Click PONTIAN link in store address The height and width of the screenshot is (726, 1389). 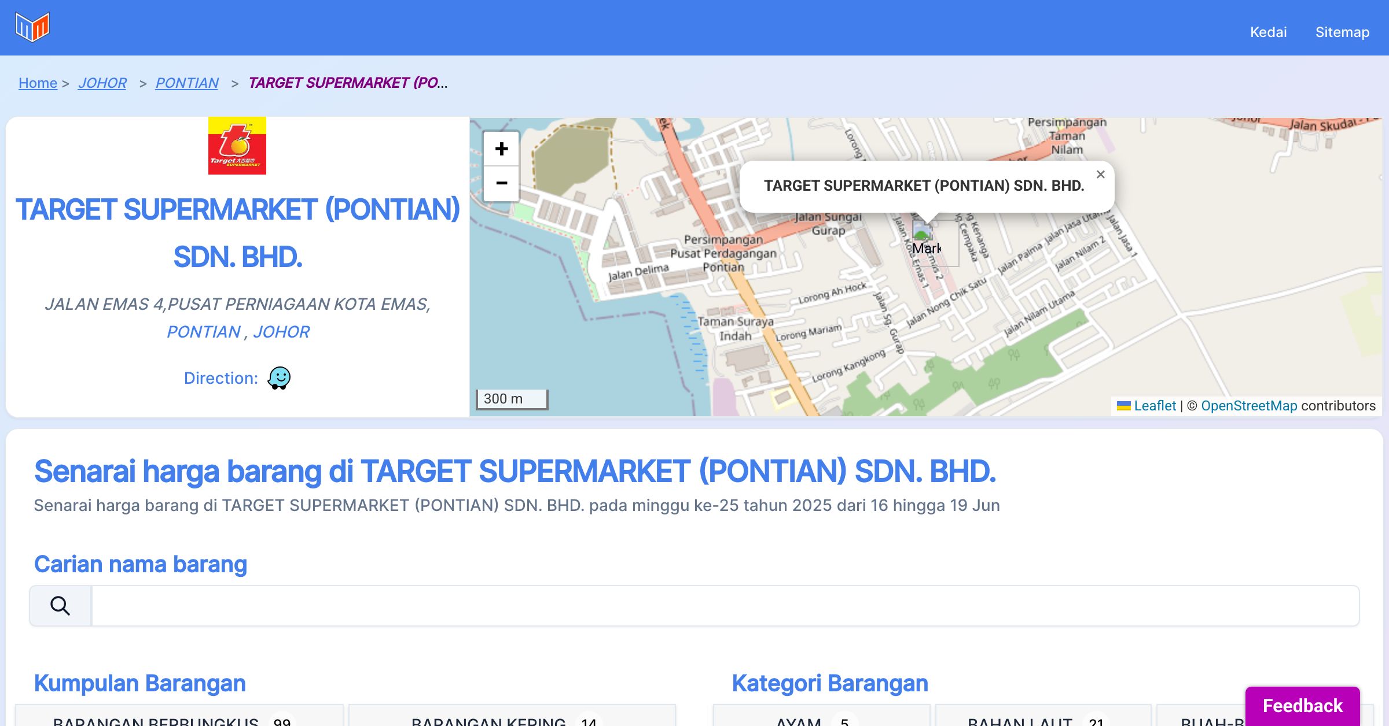click(x=204, y=332)
